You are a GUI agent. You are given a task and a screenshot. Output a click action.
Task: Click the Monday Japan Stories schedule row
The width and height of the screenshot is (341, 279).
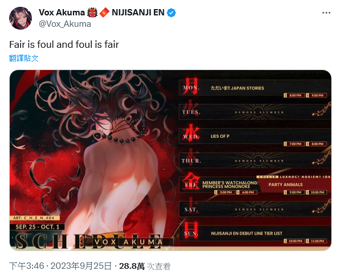[255, 89]
